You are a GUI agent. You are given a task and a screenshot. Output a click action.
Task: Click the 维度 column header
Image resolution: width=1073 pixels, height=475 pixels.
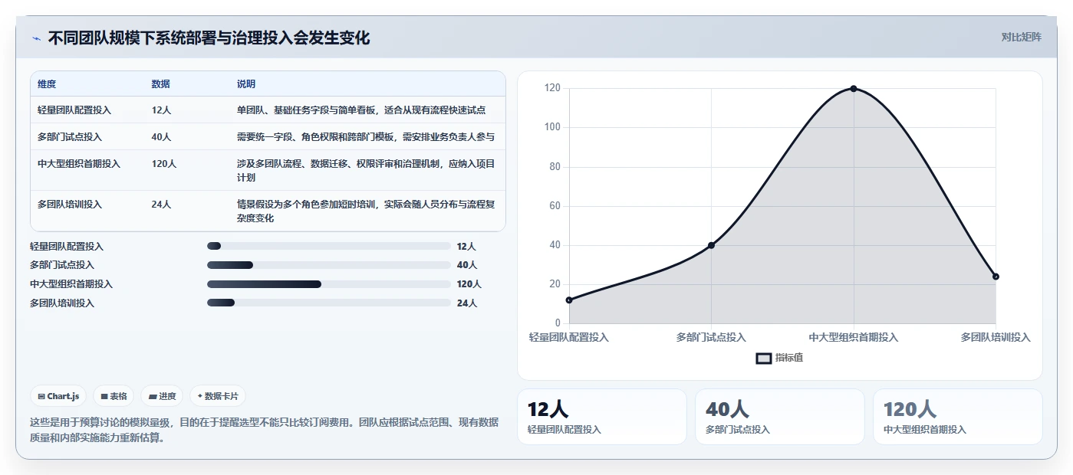pyautogui.click(x=47, y=84)
